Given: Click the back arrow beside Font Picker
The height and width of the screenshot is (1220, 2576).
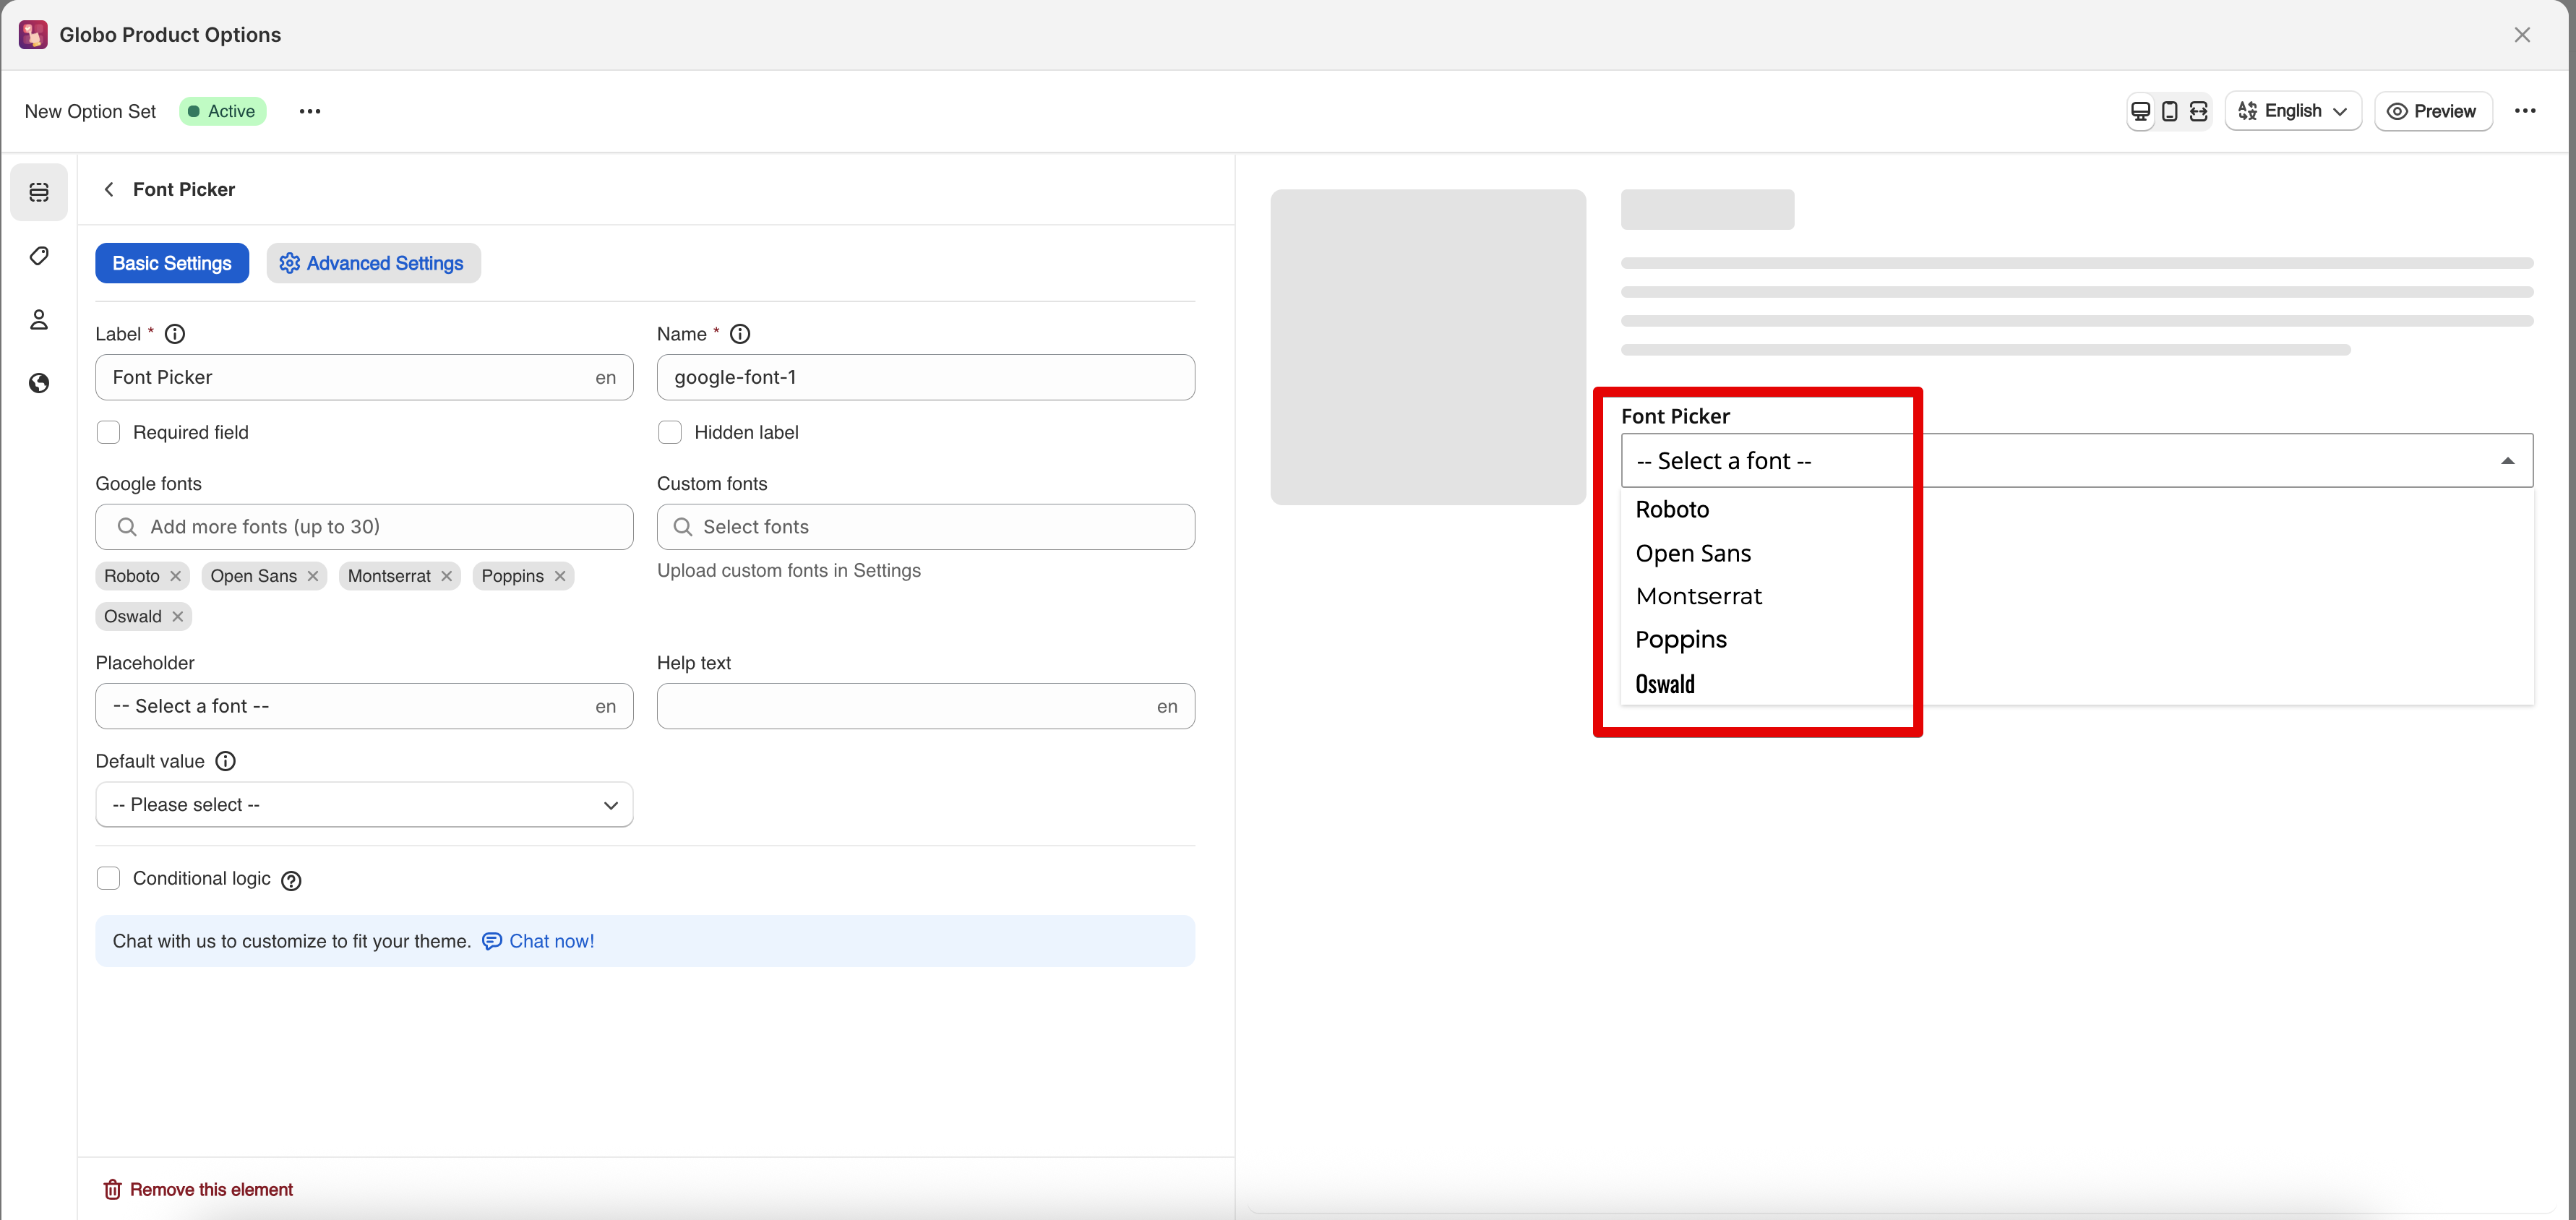Looking at the screenshot, I should (x=109, y=190).
